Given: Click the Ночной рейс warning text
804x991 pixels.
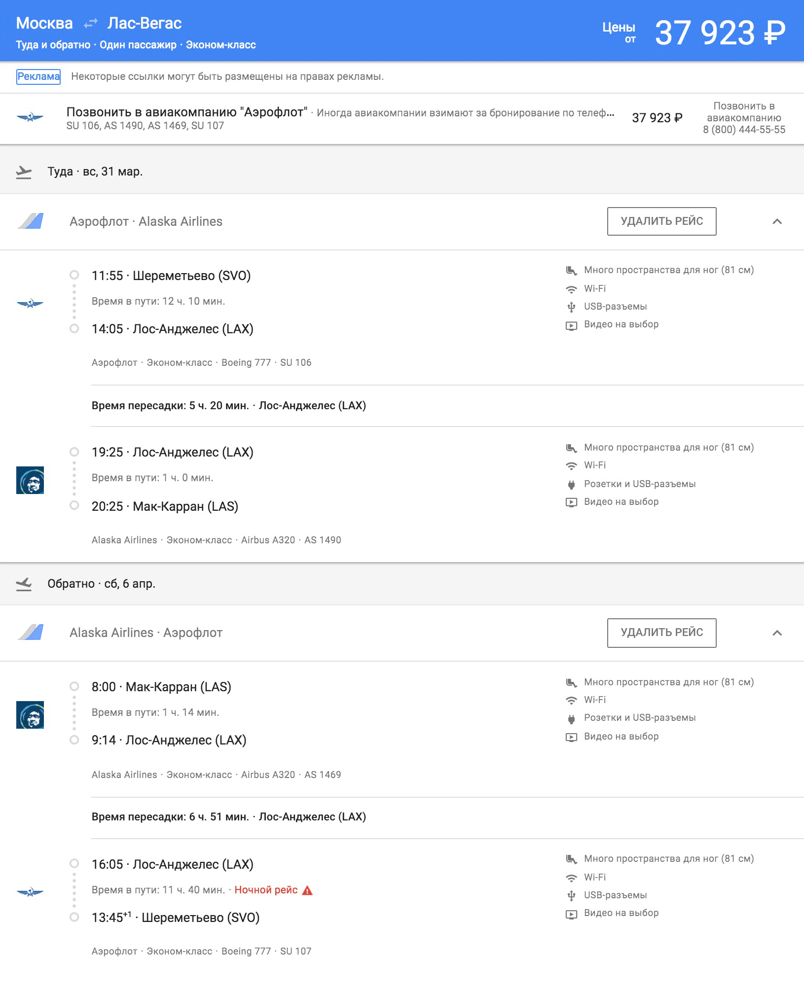Looking at the screenshot, I should [266, 890].
